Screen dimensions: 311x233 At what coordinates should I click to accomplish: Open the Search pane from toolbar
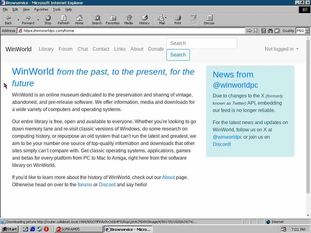(x=97, y=20)
